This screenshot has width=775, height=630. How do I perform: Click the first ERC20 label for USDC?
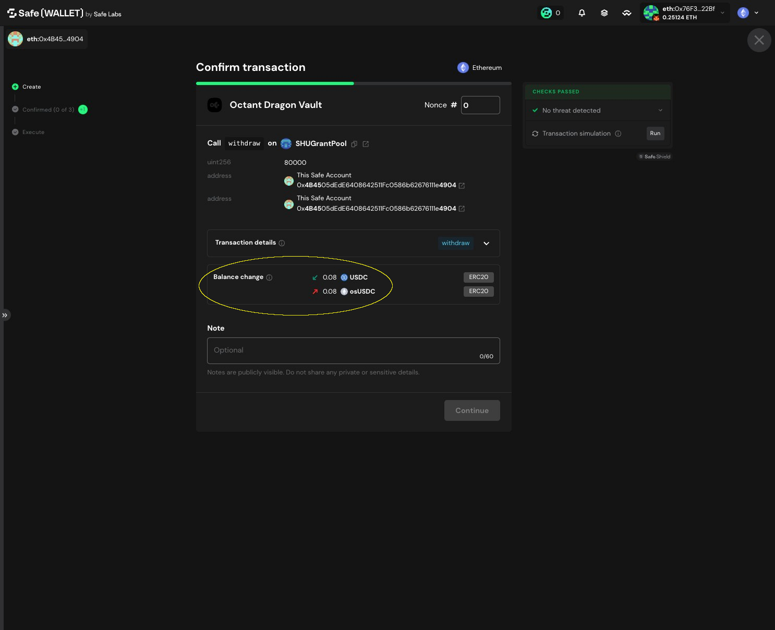[x=478, y=277]
